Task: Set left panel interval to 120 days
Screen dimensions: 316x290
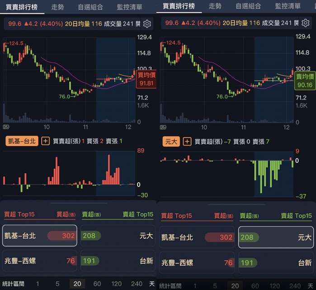Action: point(117,284)
